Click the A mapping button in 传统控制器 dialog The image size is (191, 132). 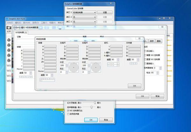[x=50, y=47]
